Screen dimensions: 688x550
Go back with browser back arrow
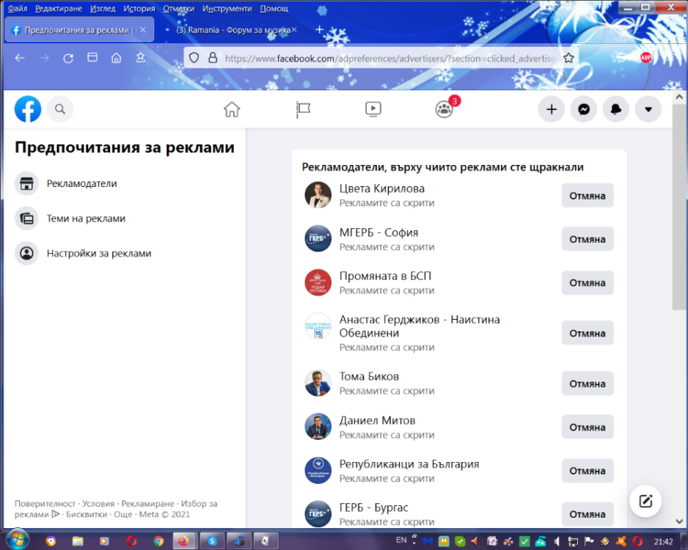tap(20, 58)
